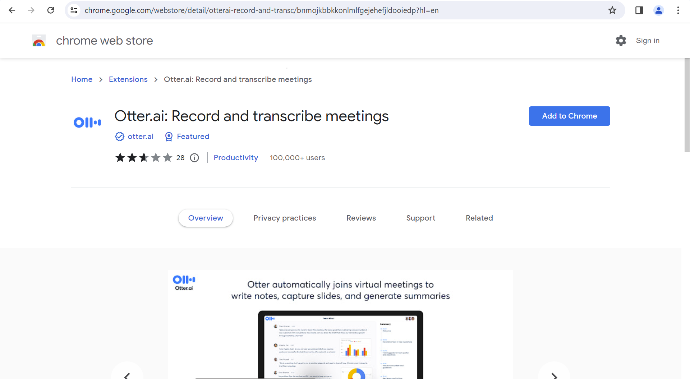
Task: Open site information icon in address bar
Action: click(x=74, y=10)
